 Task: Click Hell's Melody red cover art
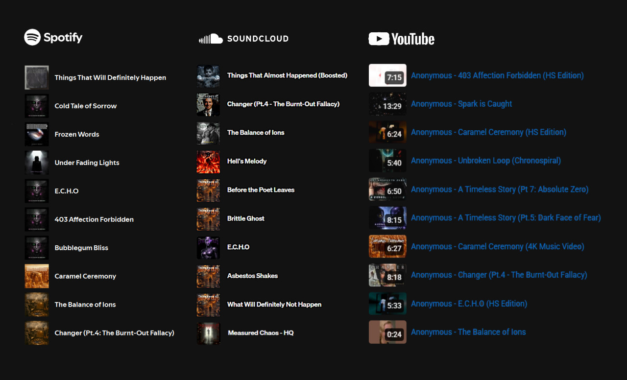[208, 162]
